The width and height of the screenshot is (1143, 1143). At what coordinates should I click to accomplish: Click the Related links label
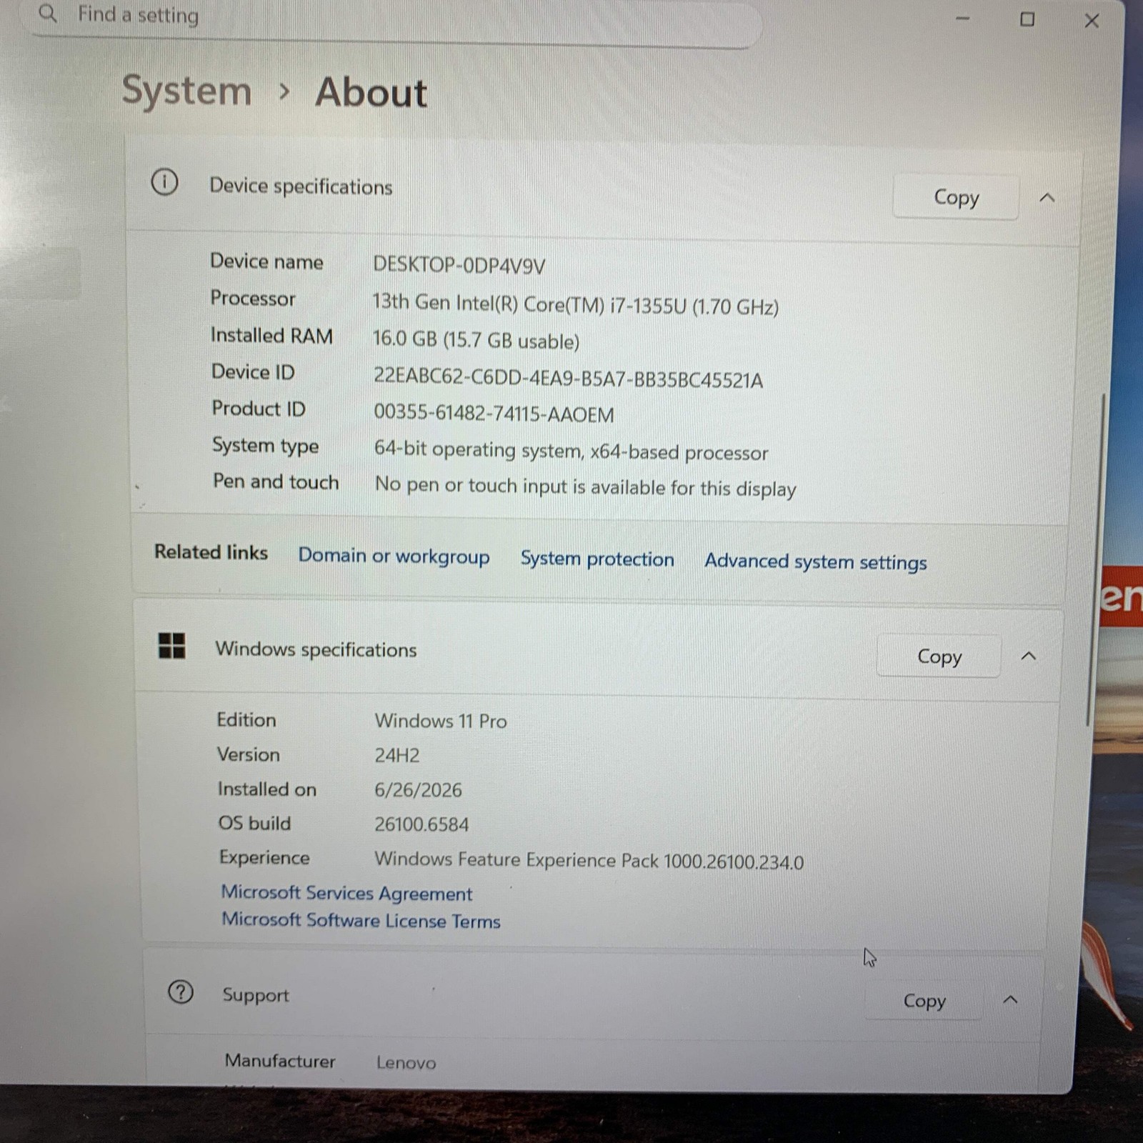click(x=211, y=551)
